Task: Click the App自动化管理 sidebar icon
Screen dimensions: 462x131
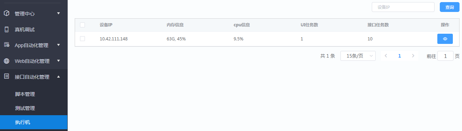Action: point(6,45)
